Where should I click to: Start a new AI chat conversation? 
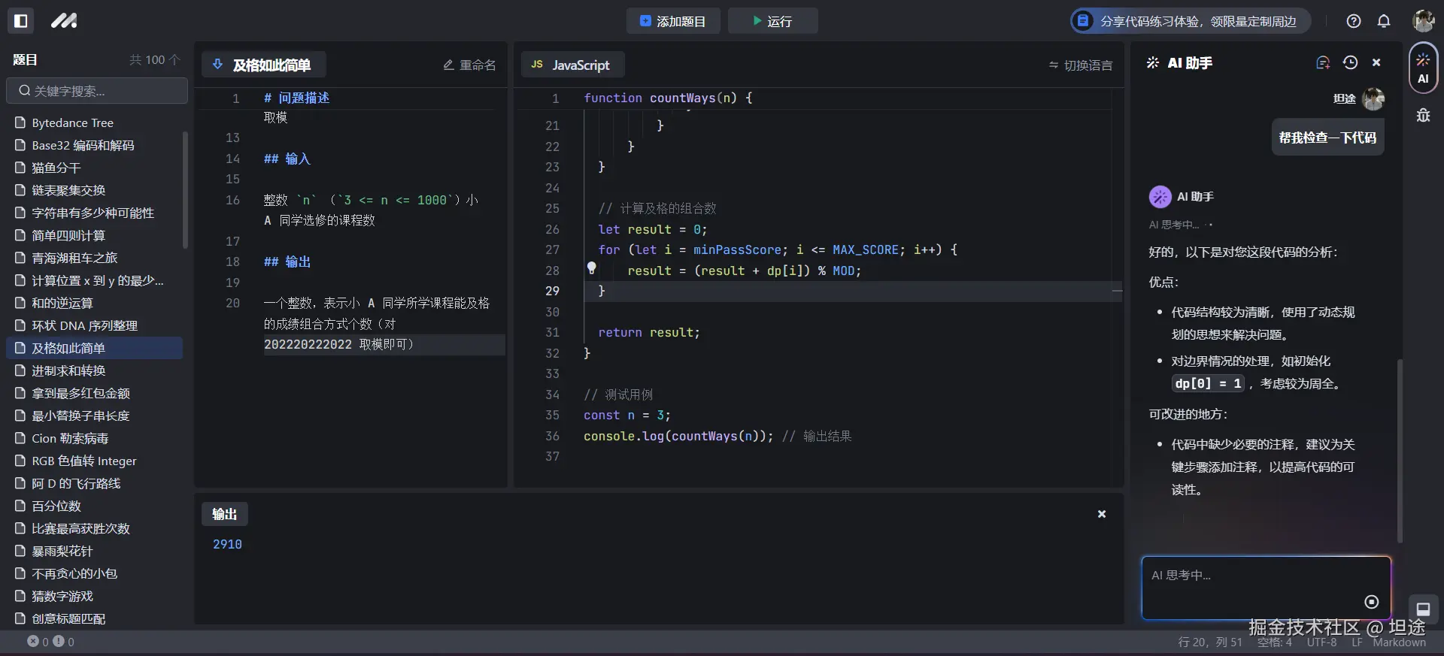click(1323, 63)
